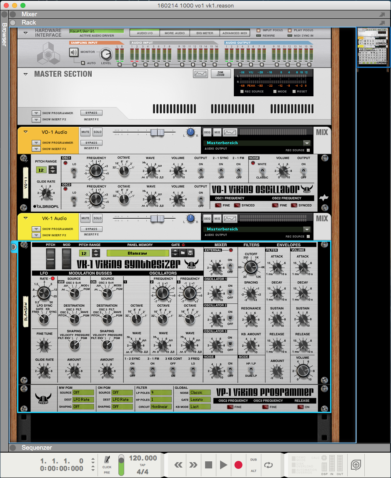Click the VK-1 Audio level fader
The height and width of the screenshot is (478, 391).
coord(158,218)
